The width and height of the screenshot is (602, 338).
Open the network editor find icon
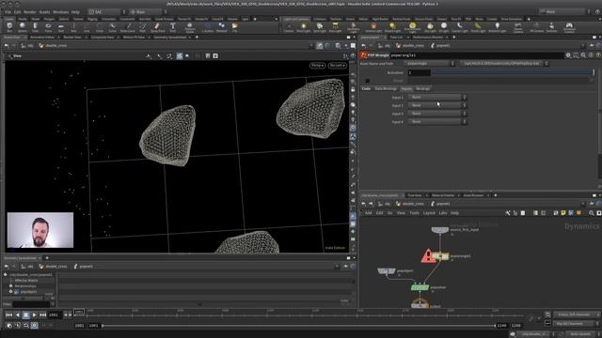592,213
